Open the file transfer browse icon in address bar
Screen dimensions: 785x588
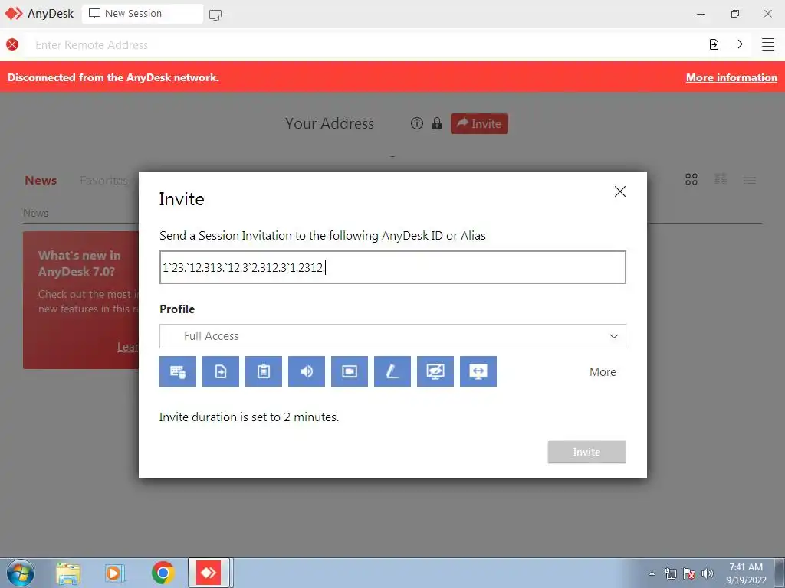pos(714,44)
